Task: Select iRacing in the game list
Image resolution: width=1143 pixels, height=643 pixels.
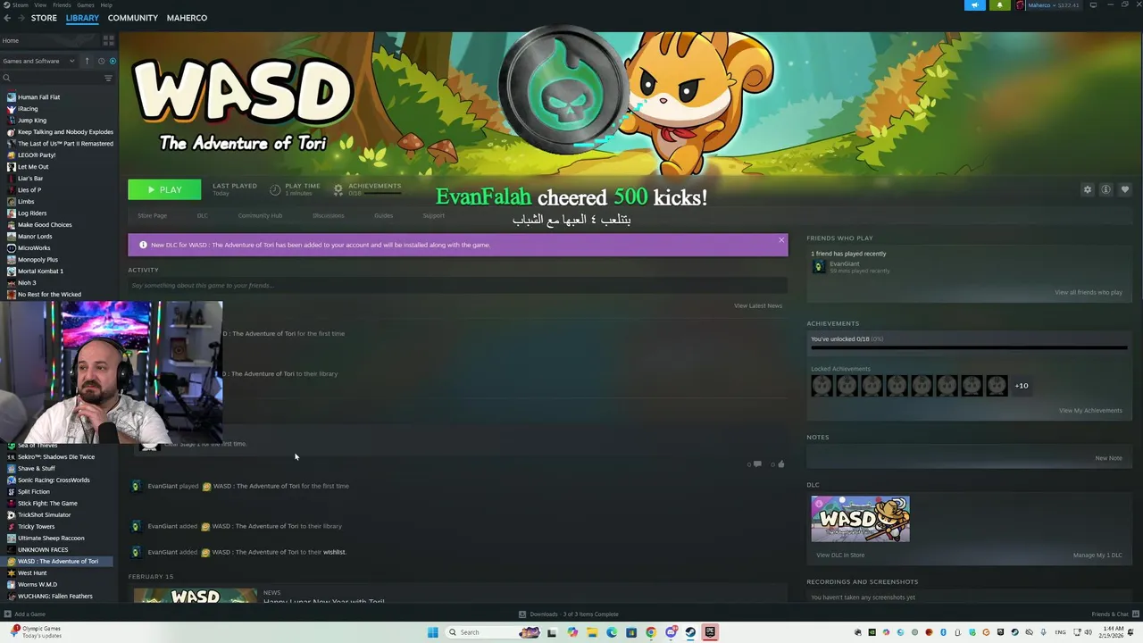Action: click(28, 109)
